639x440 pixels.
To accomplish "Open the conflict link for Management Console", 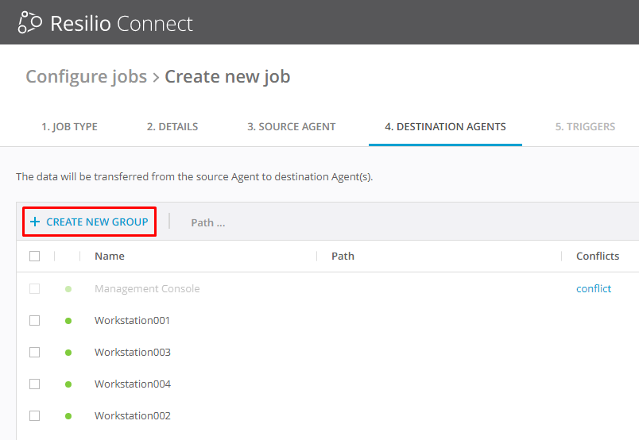I will (x=594, y=289).
